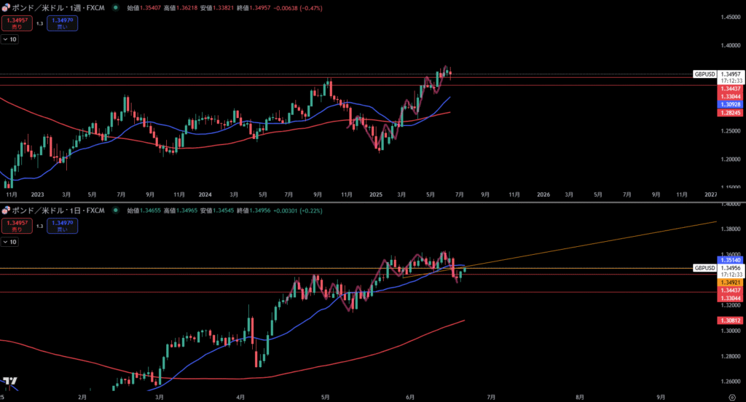Click the red 1.34437 tag on daily scale
746x402 pixels.
[730, 290]
